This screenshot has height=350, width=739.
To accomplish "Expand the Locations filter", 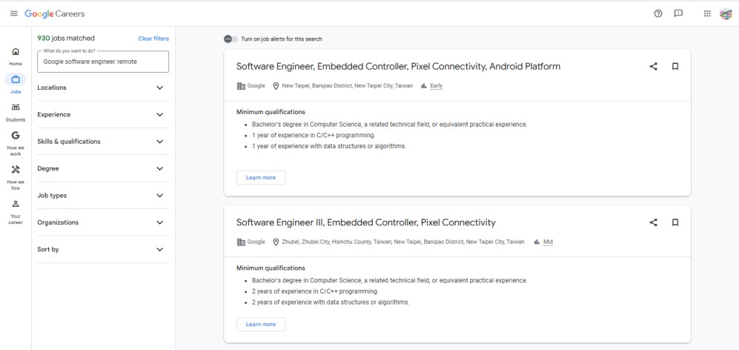I will (x=103, y=87).
